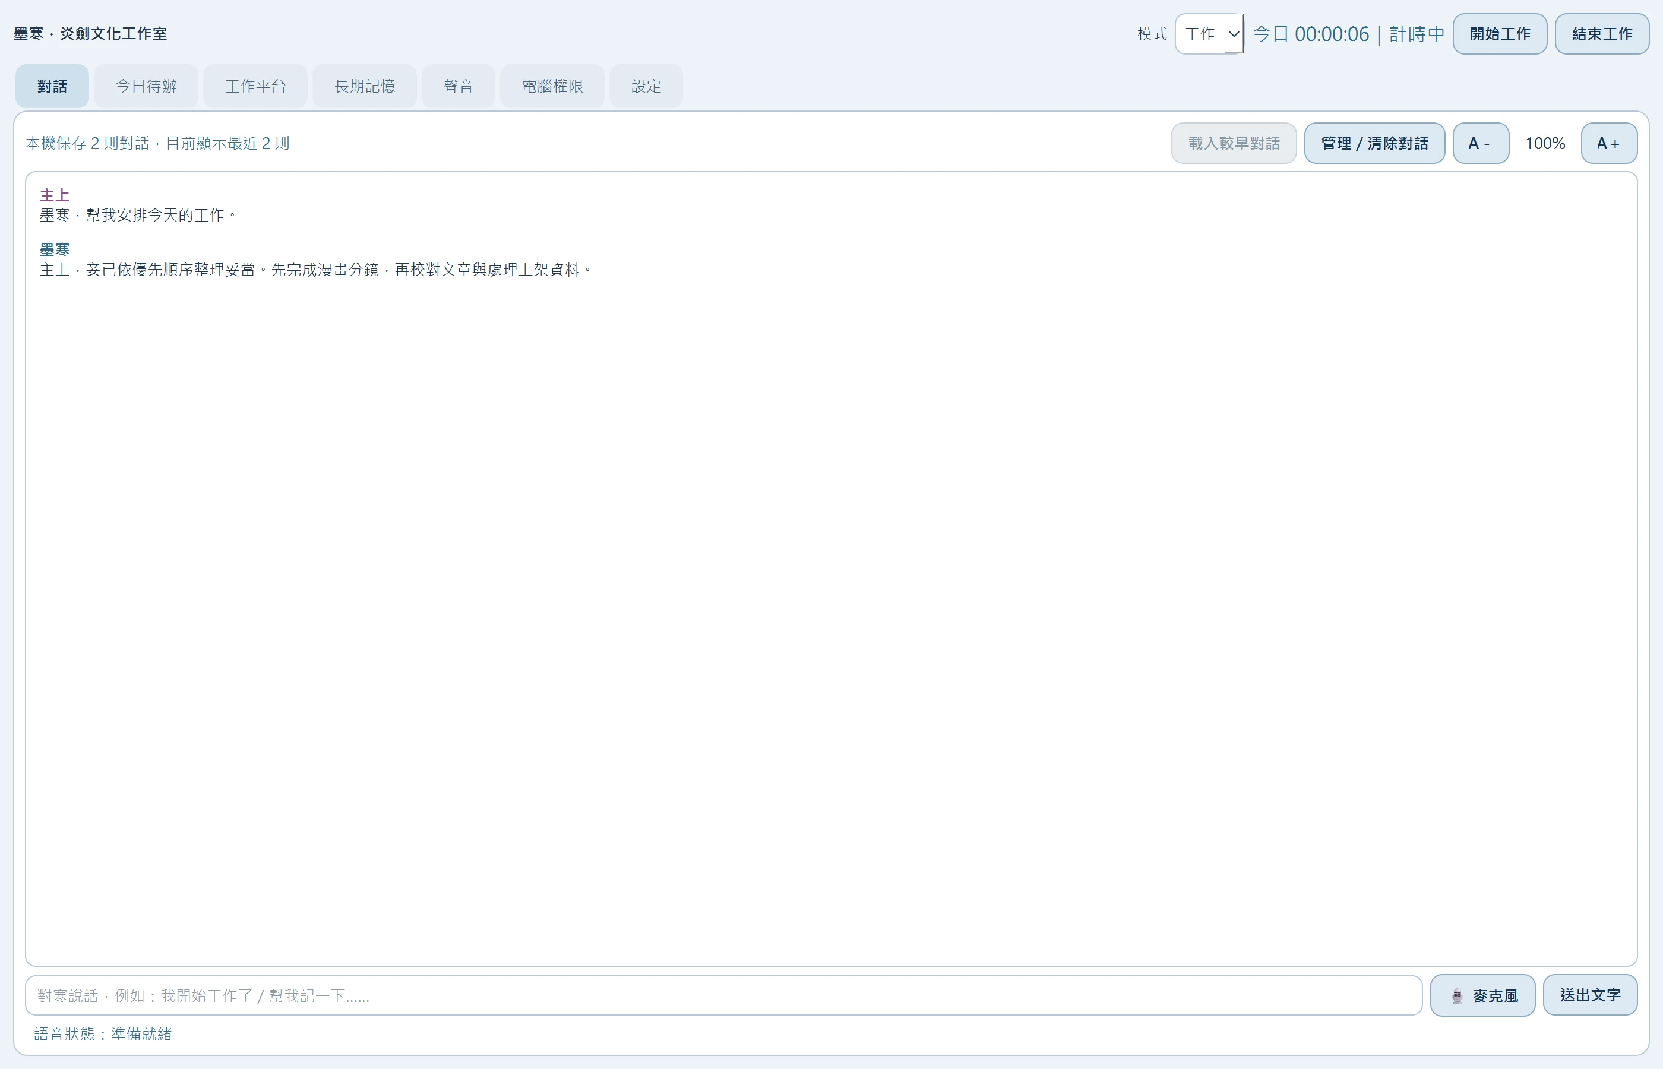Click the reply starting 主上，妾已依優先順序整理妥當

[x=316, y=270]
